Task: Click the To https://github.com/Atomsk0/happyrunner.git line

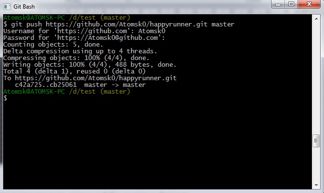Action: [x=90, y=78]
